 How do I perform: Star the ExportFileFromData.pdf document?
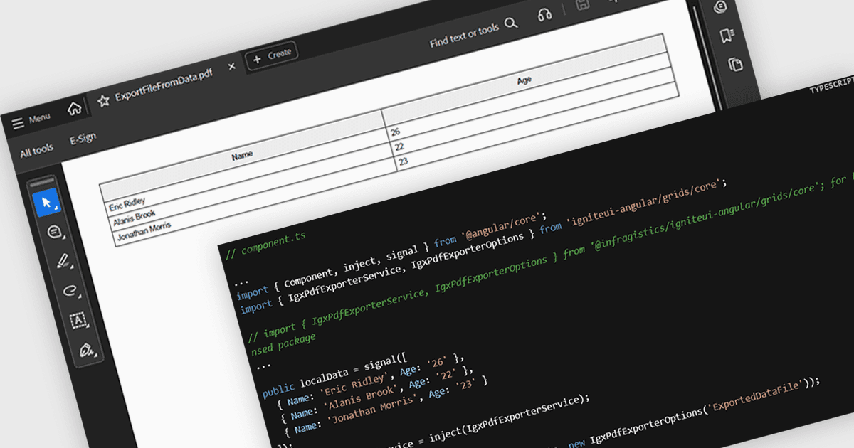(x=103, y=101)
